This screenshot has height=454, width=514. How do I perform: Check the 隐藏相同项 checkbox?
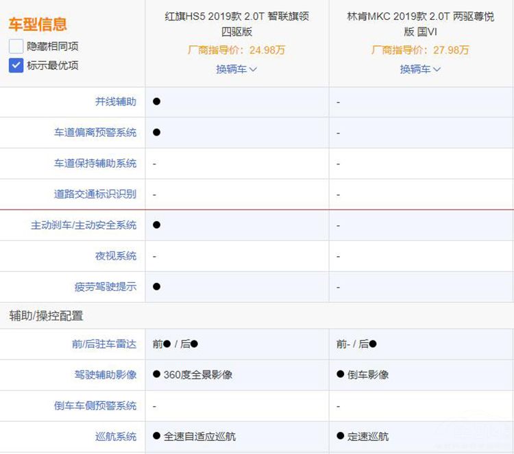(x=16, y=47)
